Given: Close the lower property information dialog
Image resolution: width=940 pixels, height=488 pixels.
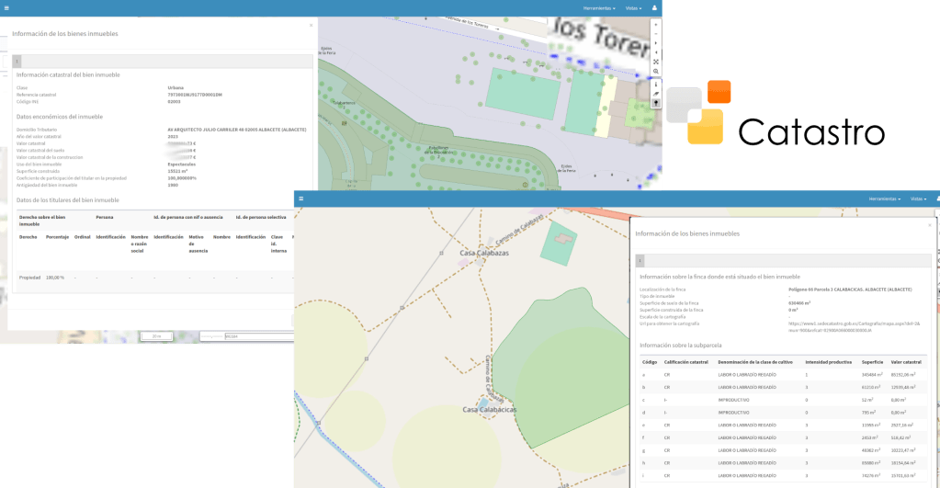Looking at the screenshot, I should pyautogui.click(x=929, y=225).
